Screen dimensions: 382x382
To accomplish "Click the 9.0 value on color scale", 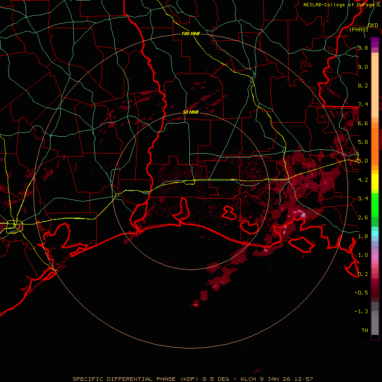I will 363,67.
